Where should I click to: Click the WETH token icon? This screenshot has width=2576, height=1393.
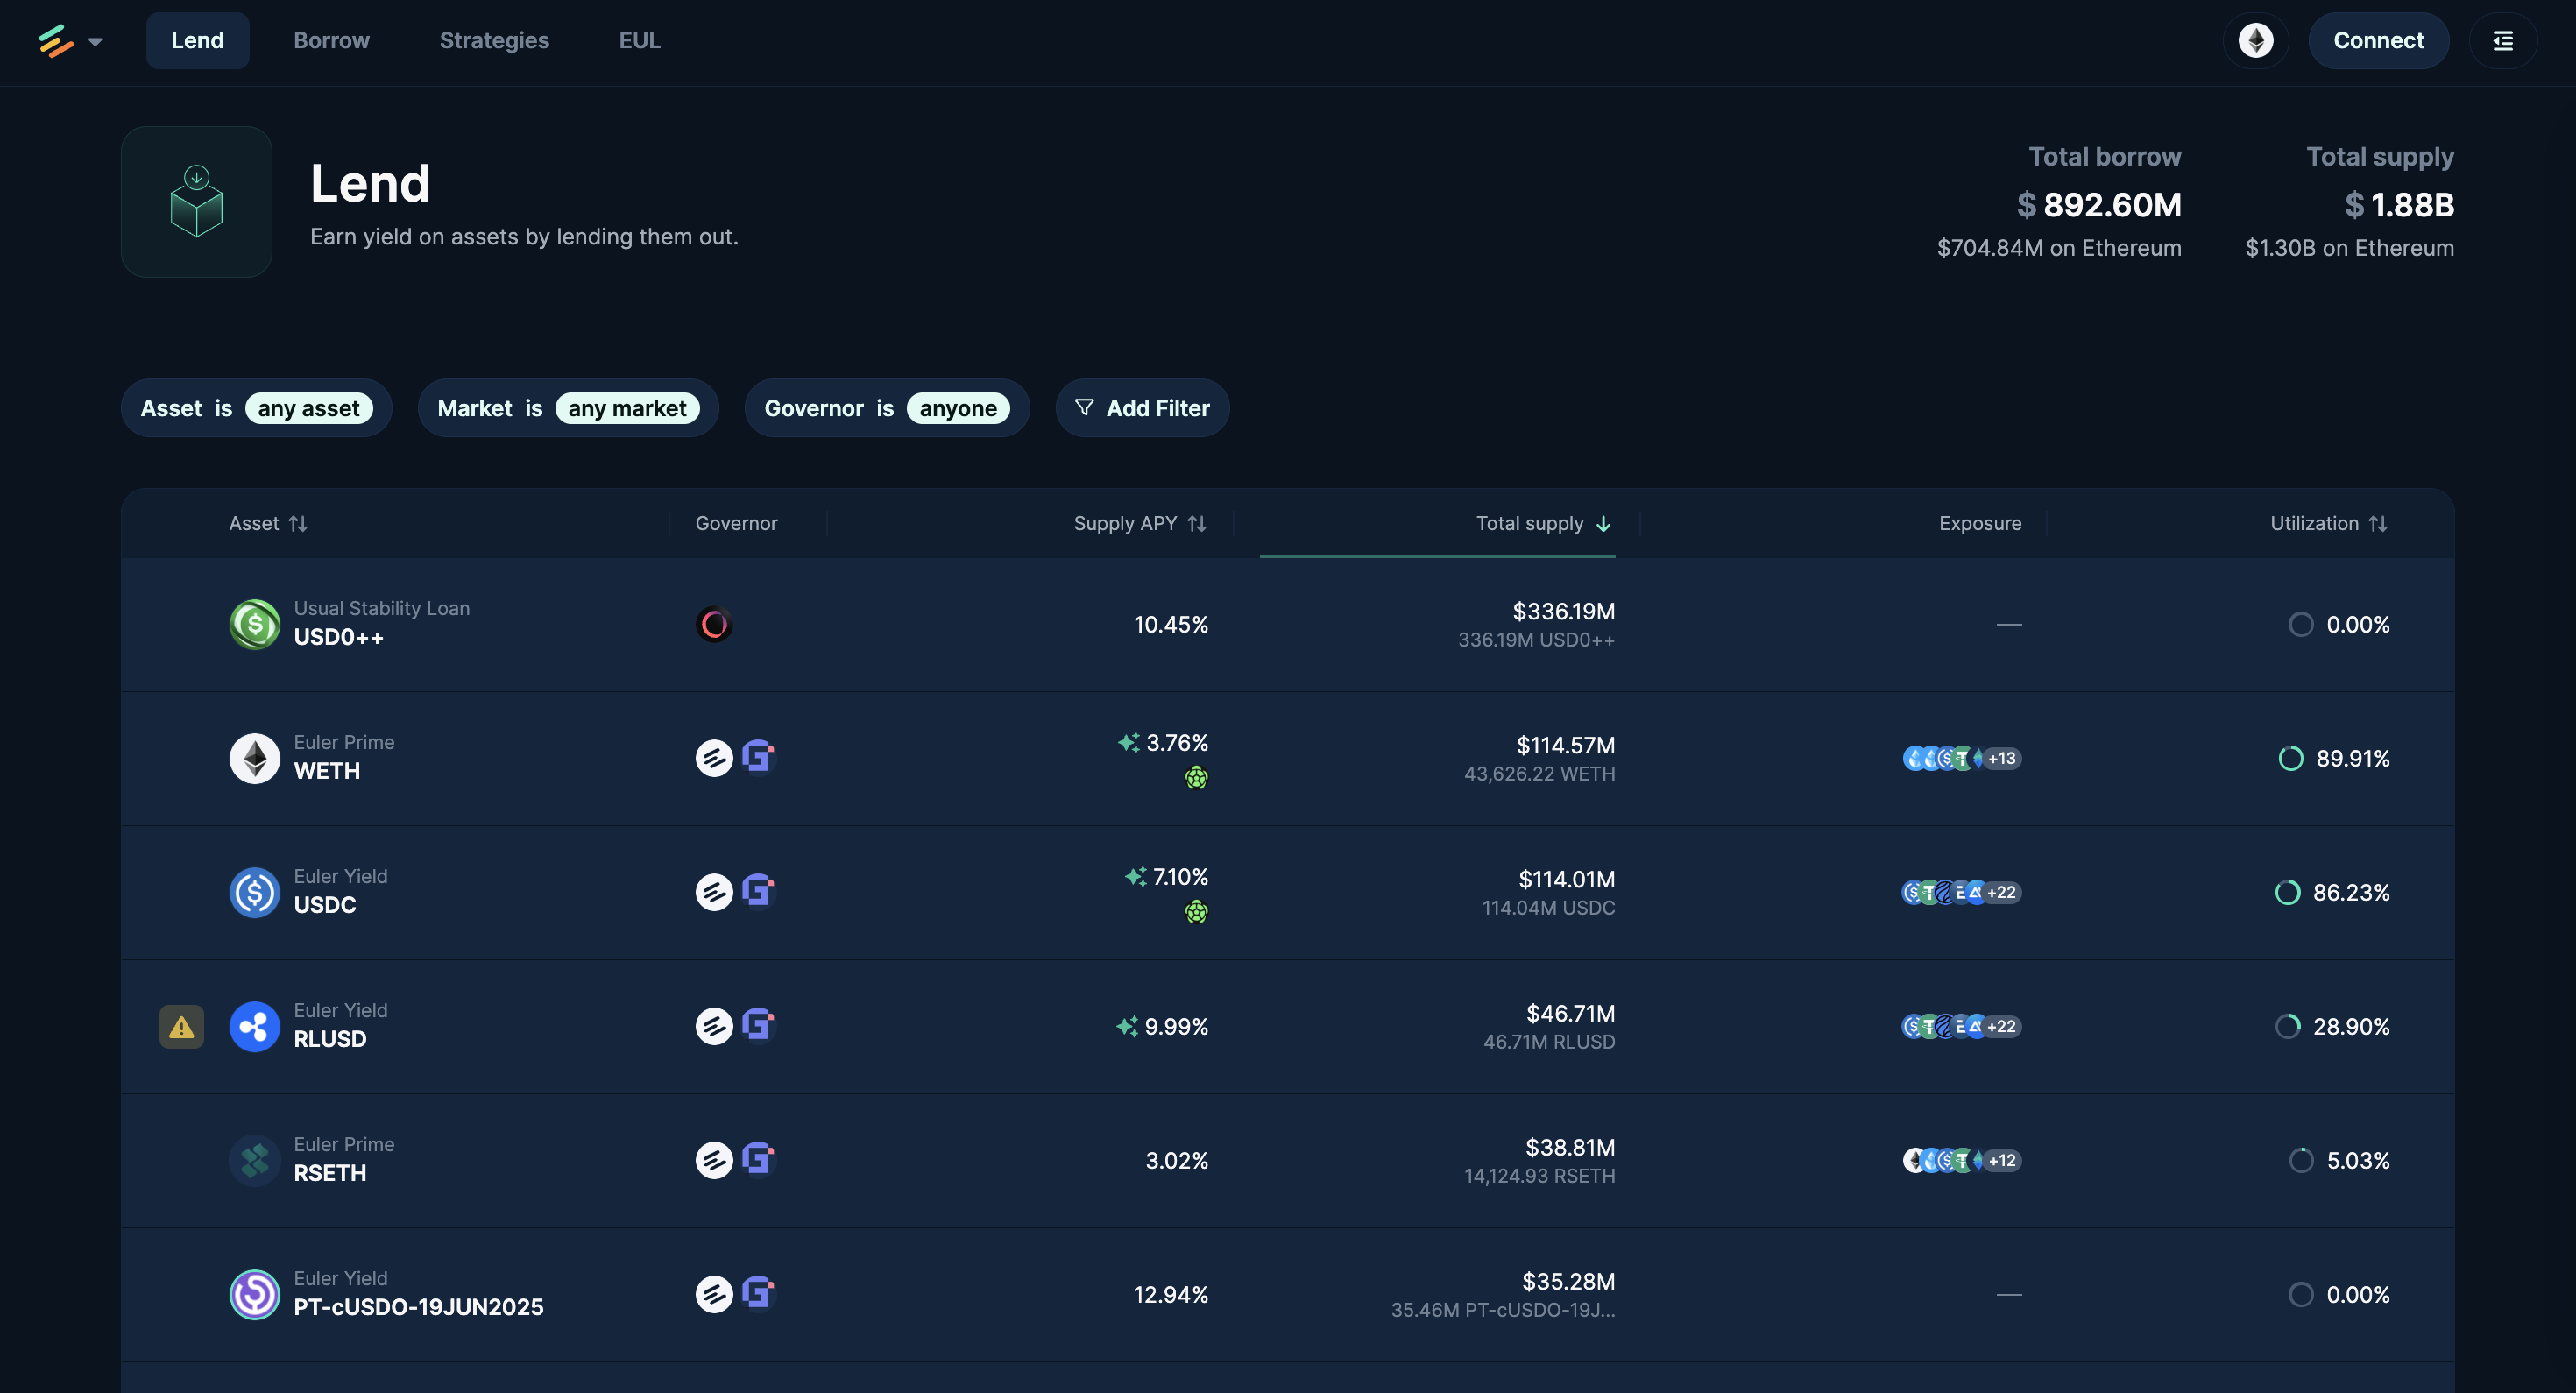[255, 758]
